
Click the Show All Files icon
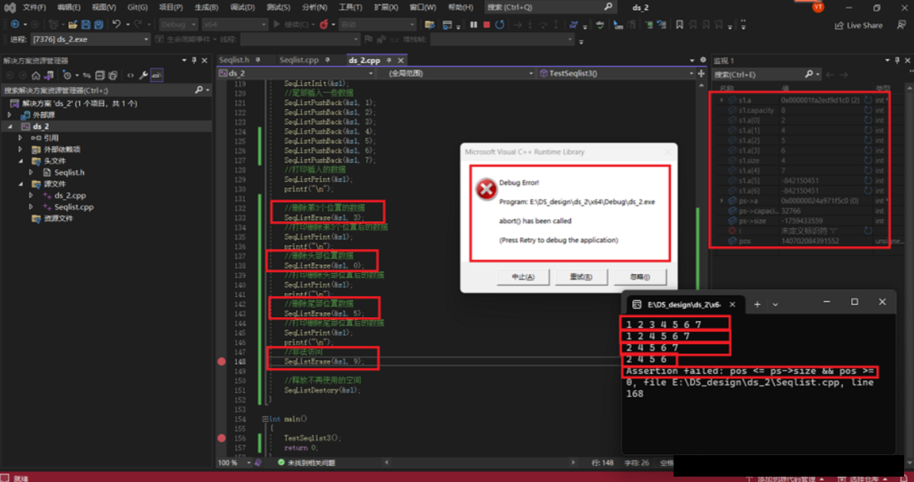pyautogui.click(x=112, y=75)
